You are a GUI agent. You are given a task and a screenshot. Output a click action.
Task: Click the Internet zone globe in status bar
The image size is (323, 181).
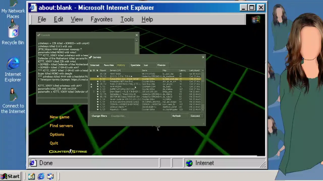tap(189, 163)
